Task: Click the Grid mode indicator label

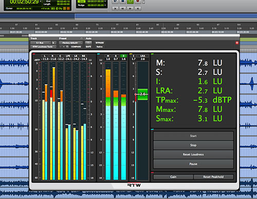Action: (82, 2)
